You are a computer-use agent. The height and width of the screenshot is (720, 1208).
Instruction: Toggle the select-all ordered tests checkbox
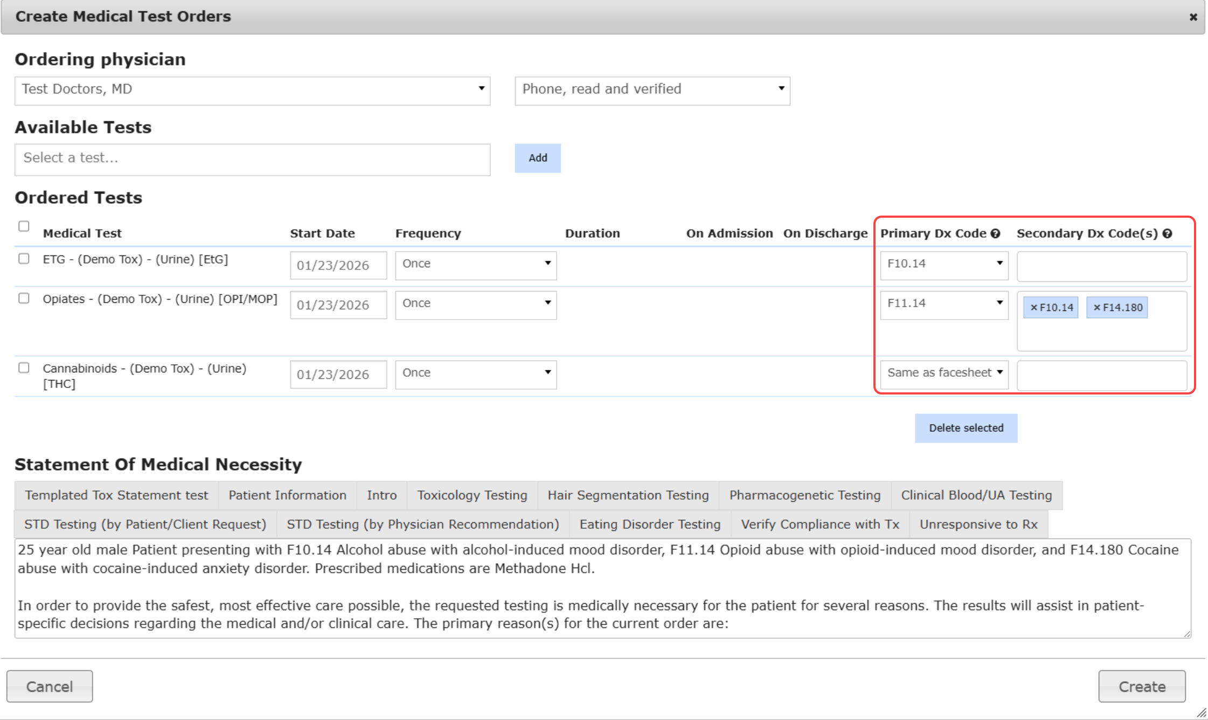(24, 226)
